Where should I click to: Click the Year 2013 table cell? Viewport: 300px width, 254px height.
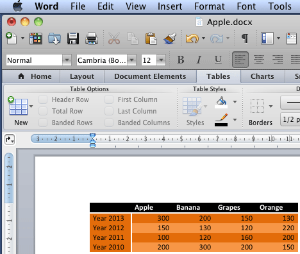click(110, 218)
